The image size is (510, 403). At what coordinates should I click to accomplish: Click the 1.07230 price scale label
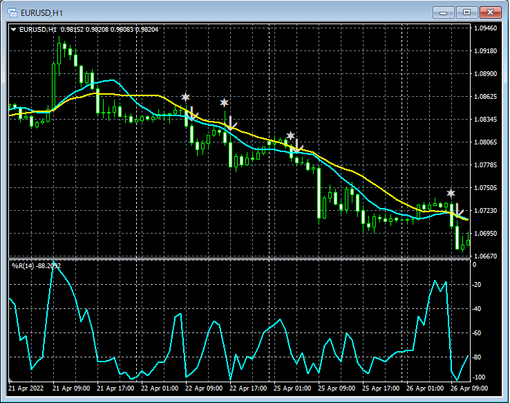(486, 210)
